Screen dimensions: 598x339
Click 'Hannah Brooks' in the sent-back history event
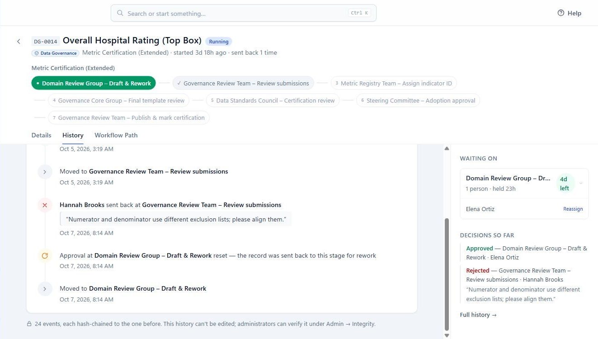(82, 205)
